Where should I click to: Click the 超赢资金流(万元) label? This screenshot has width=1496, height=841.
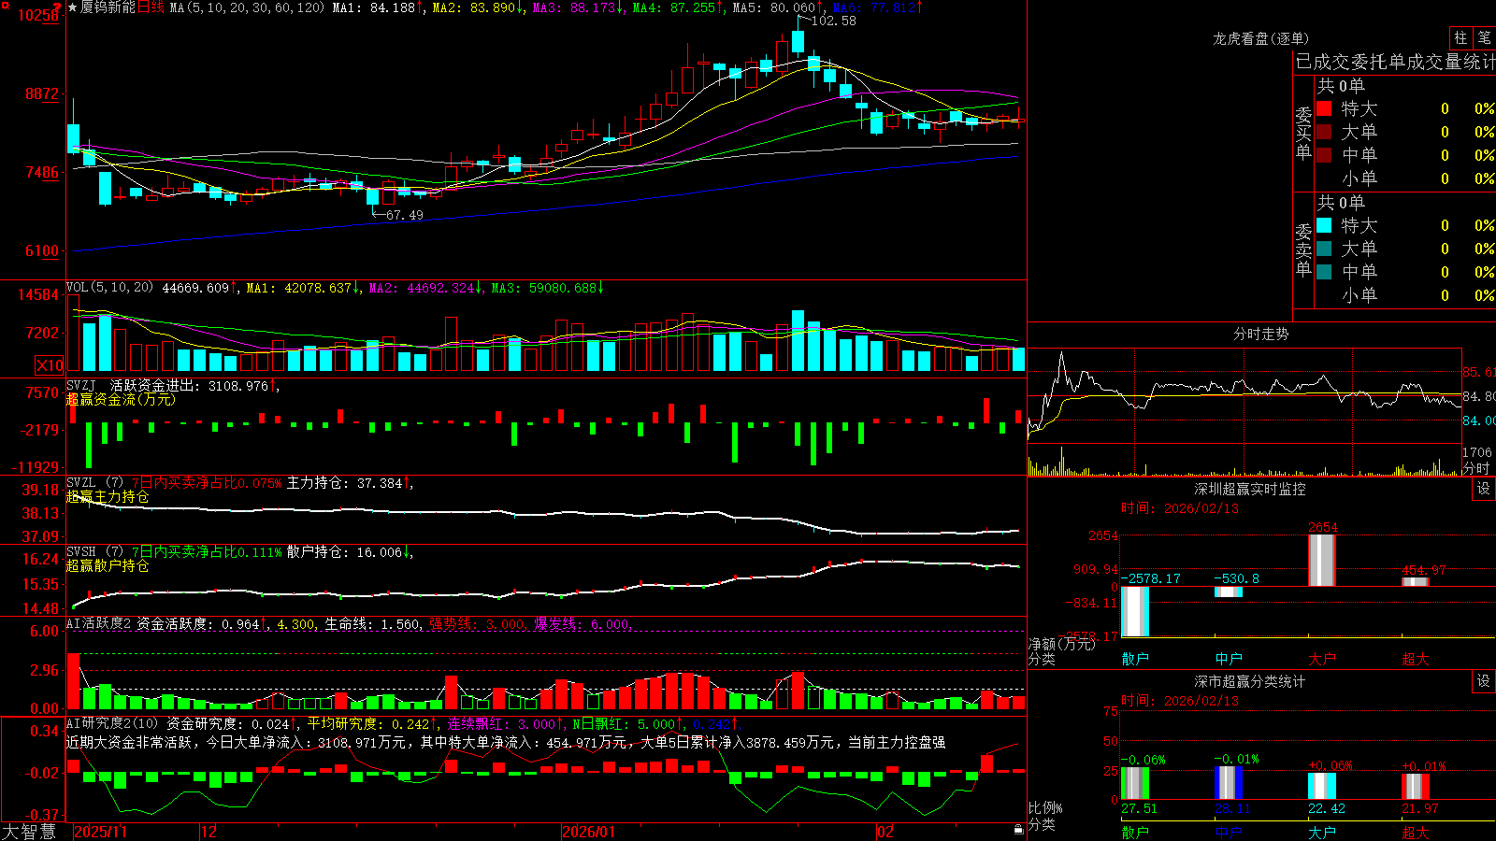[x=121, y=399]
